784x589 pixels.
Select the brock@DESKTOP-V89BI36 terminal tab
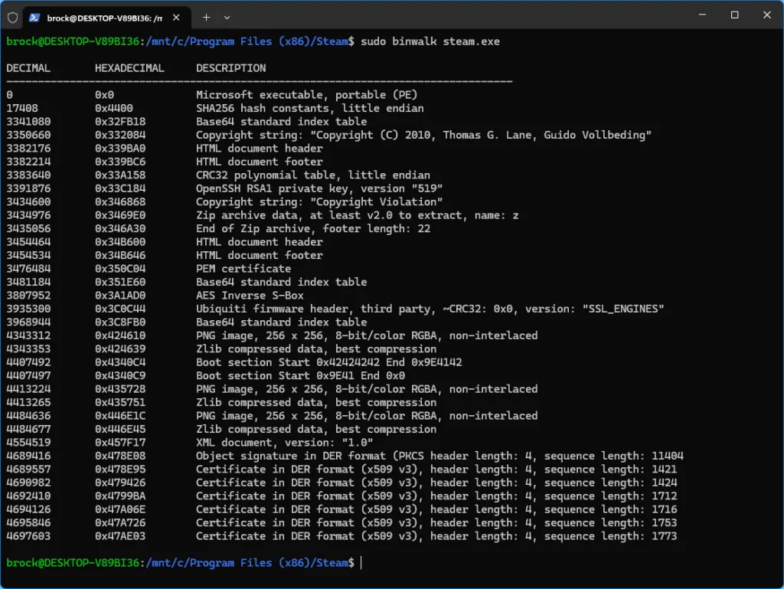[103, 17]
